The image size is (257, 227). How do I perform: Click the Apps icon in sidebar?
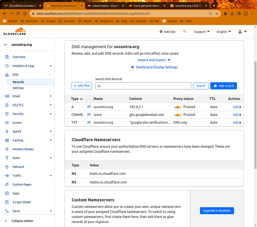click(x=7, y=193)
